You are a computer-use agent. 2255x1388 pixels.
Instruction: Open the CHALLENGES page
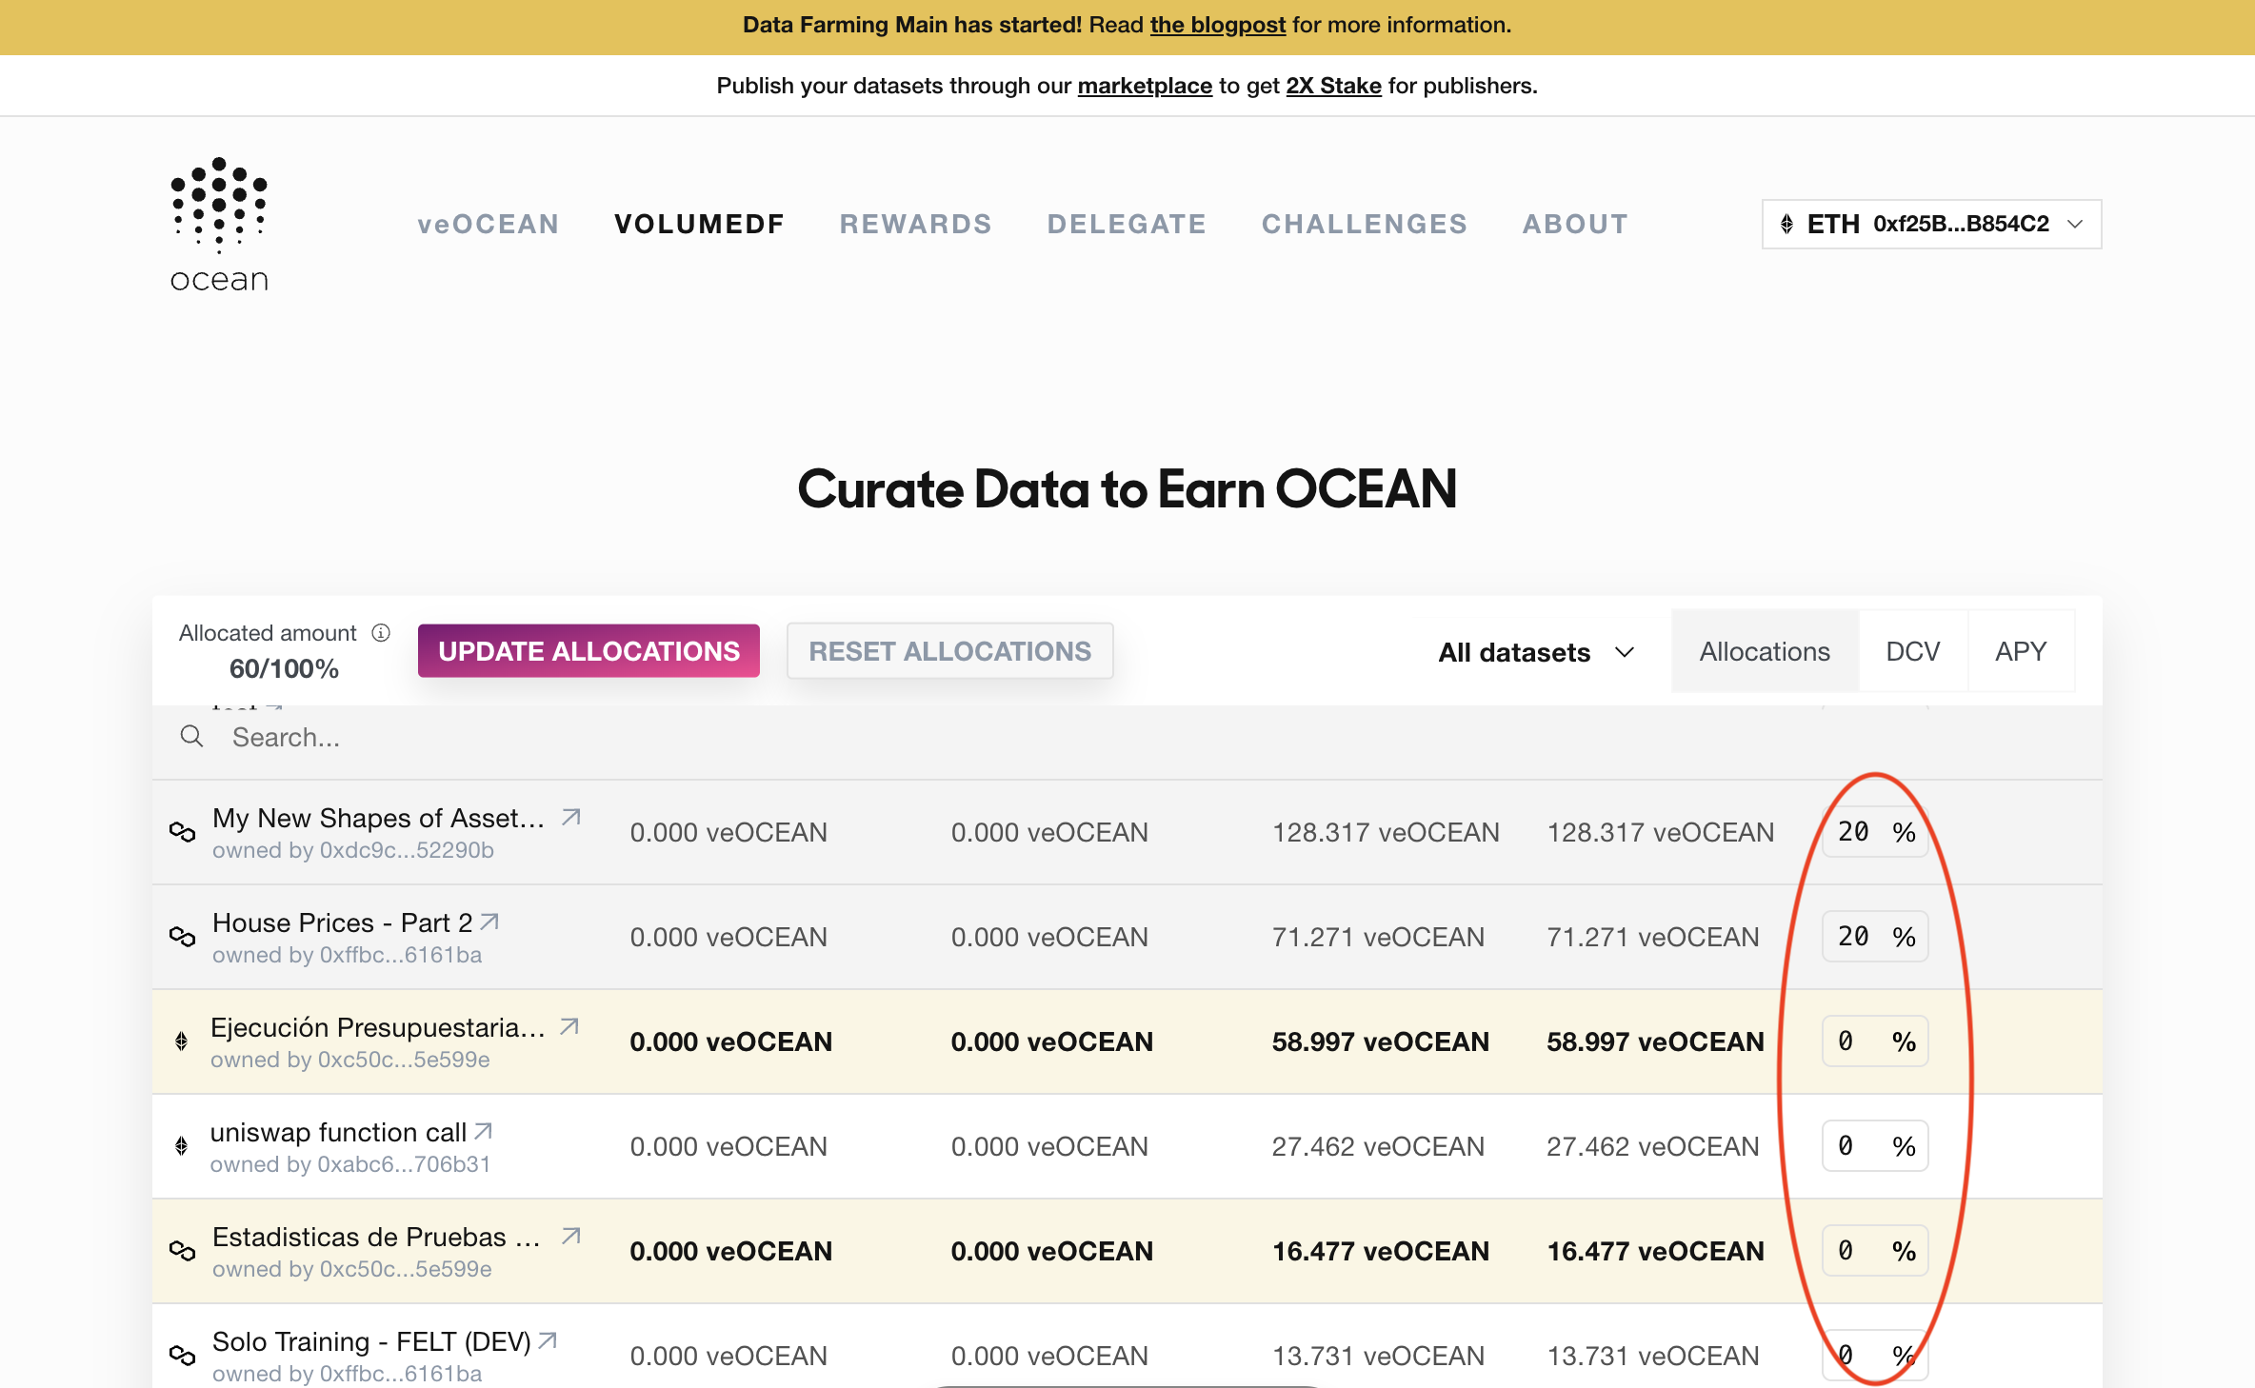click(1365, 224)
